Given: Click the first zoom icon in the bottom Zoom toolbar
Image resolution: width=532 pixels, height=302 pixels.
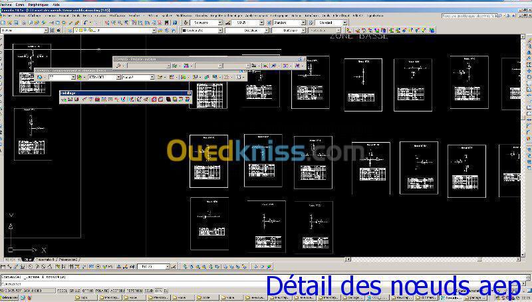Looking at the screenshot, I should (x=186, y=267).
